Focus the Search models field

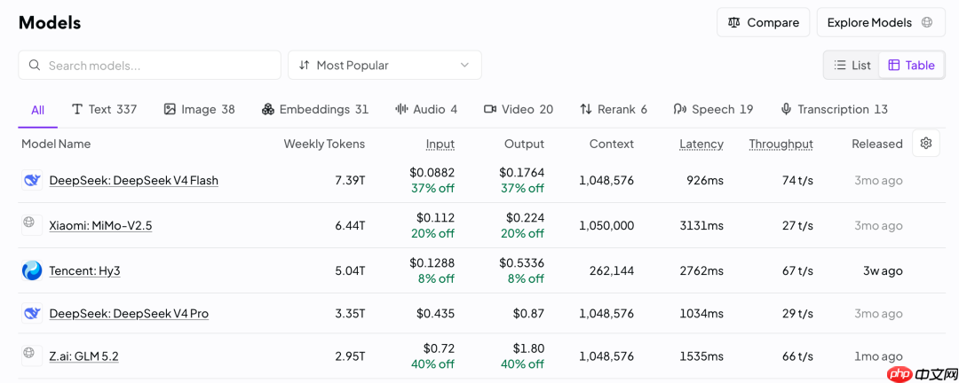coord(150,66)
